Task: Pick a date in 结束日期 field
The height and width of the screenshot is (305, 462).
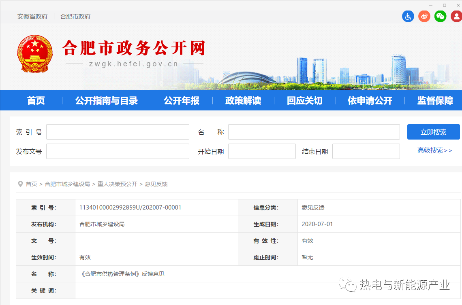Action: pyautogui.click(x=366, y=151)
